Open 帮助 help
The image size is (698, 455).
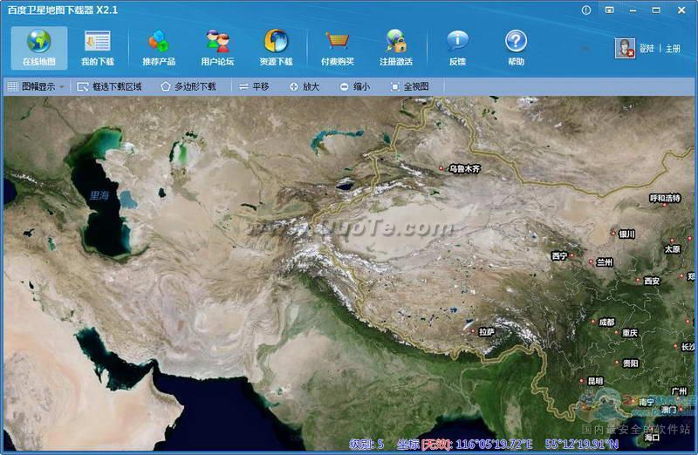point(516,48)
